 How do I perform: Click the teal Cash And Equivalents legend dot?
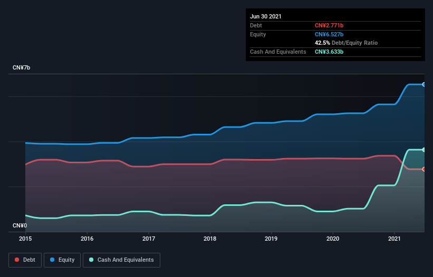pos(91,260)
